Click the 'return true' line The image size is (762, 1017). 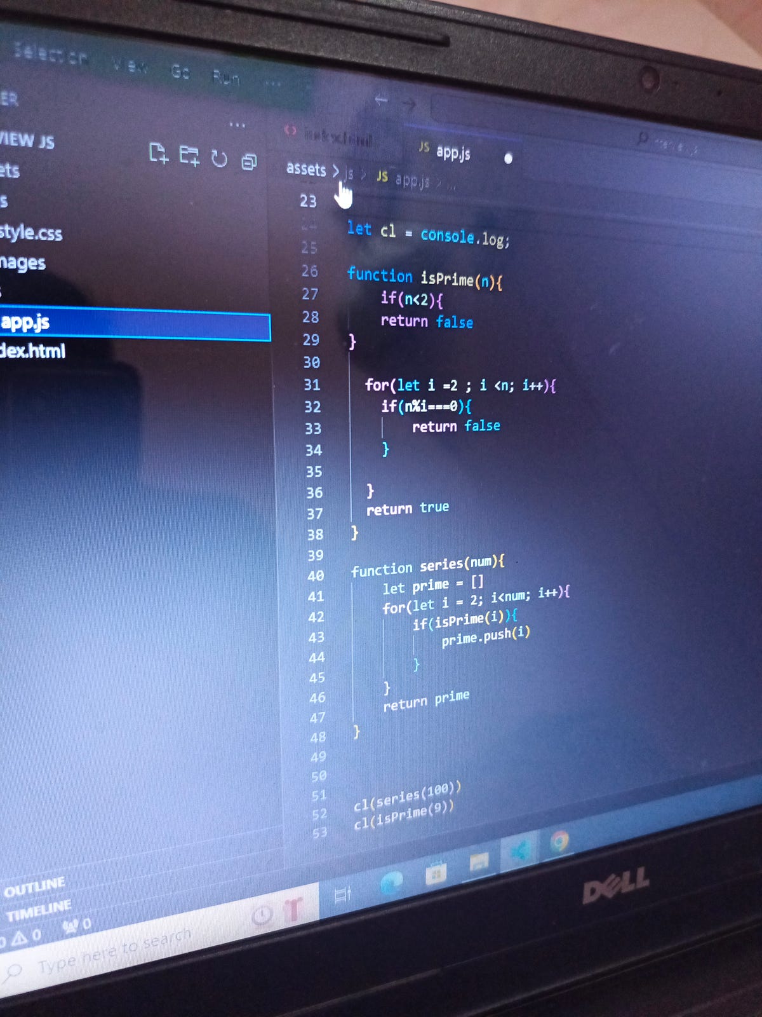click(x=408, y=508)
